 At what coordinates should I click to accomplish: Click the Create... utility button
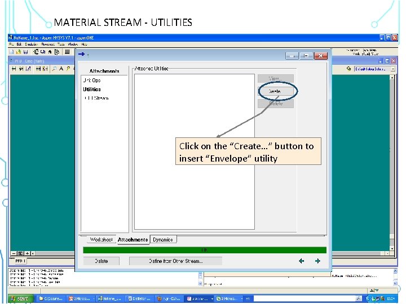276,91
